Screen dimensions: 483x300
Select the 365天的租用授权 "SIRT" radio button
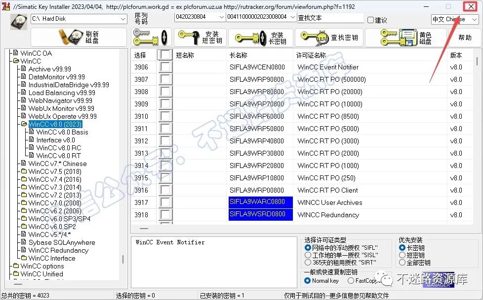[307, 263]
